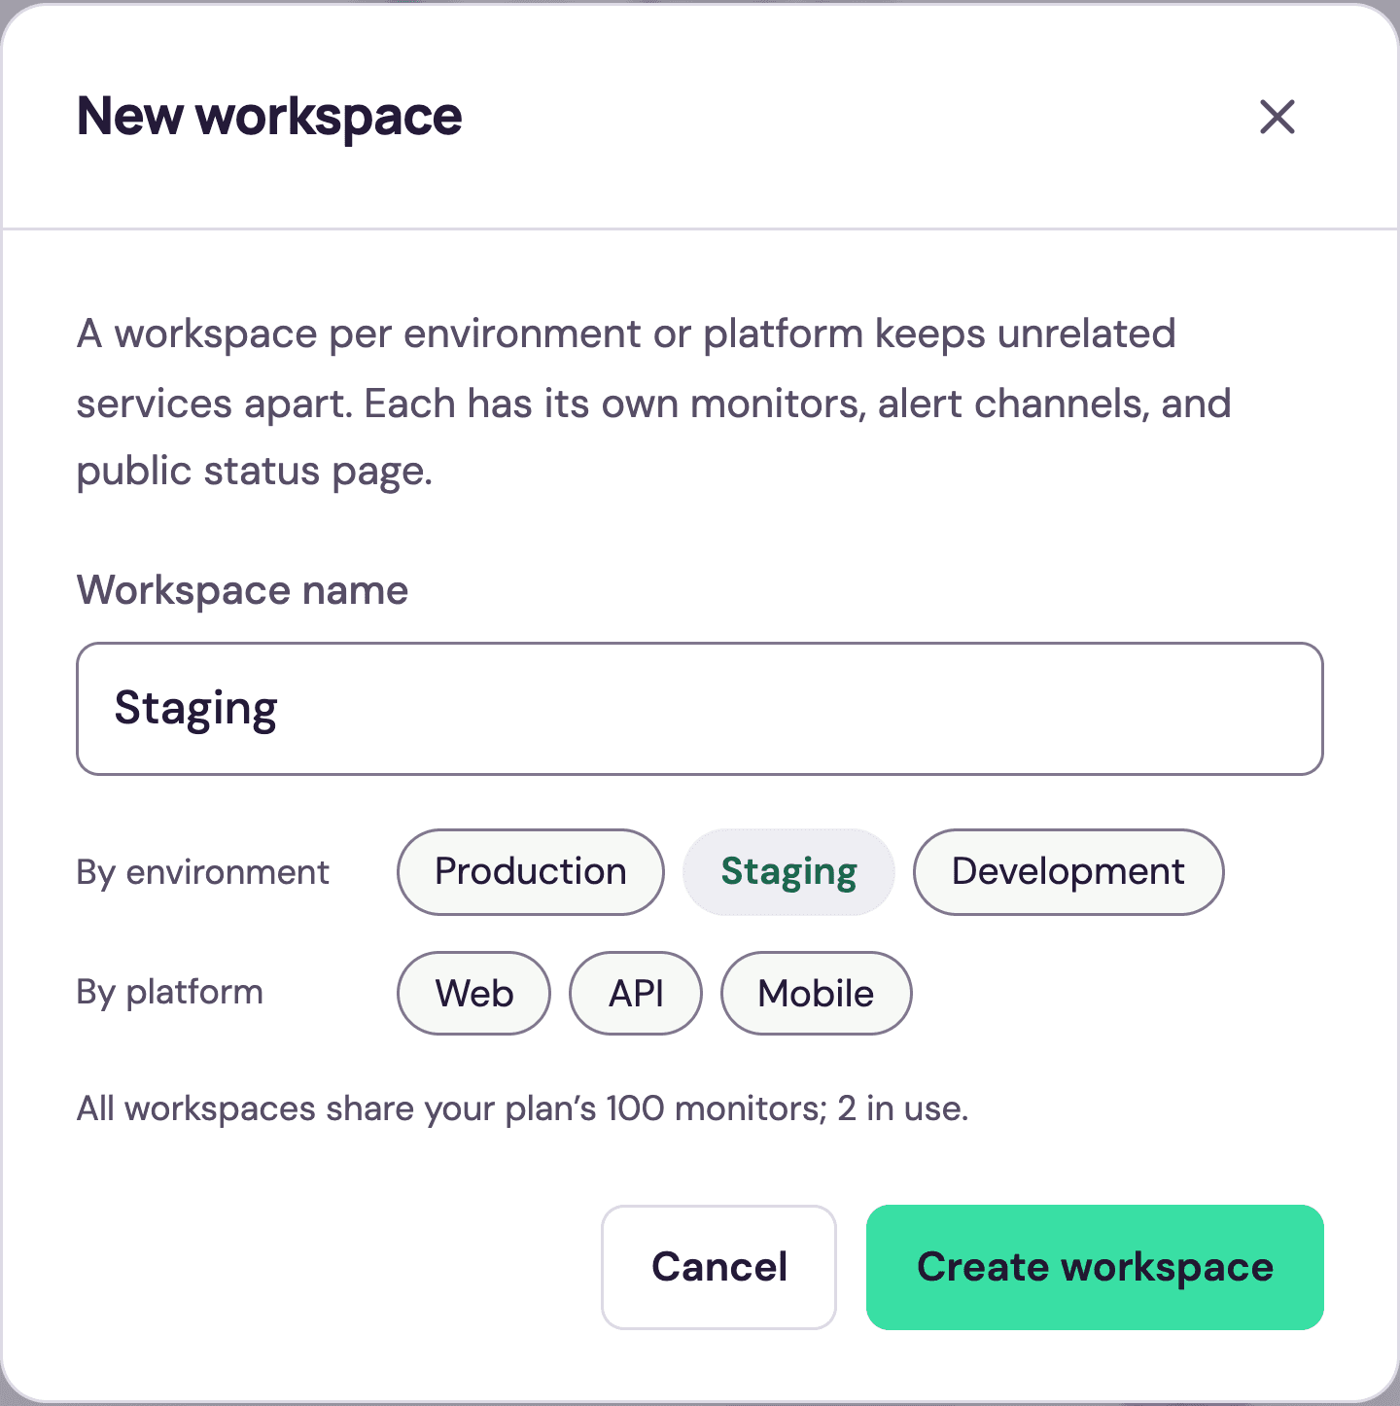Click the Create workspace button
1400x1406 pixels.
[x=1095, y=1267]
